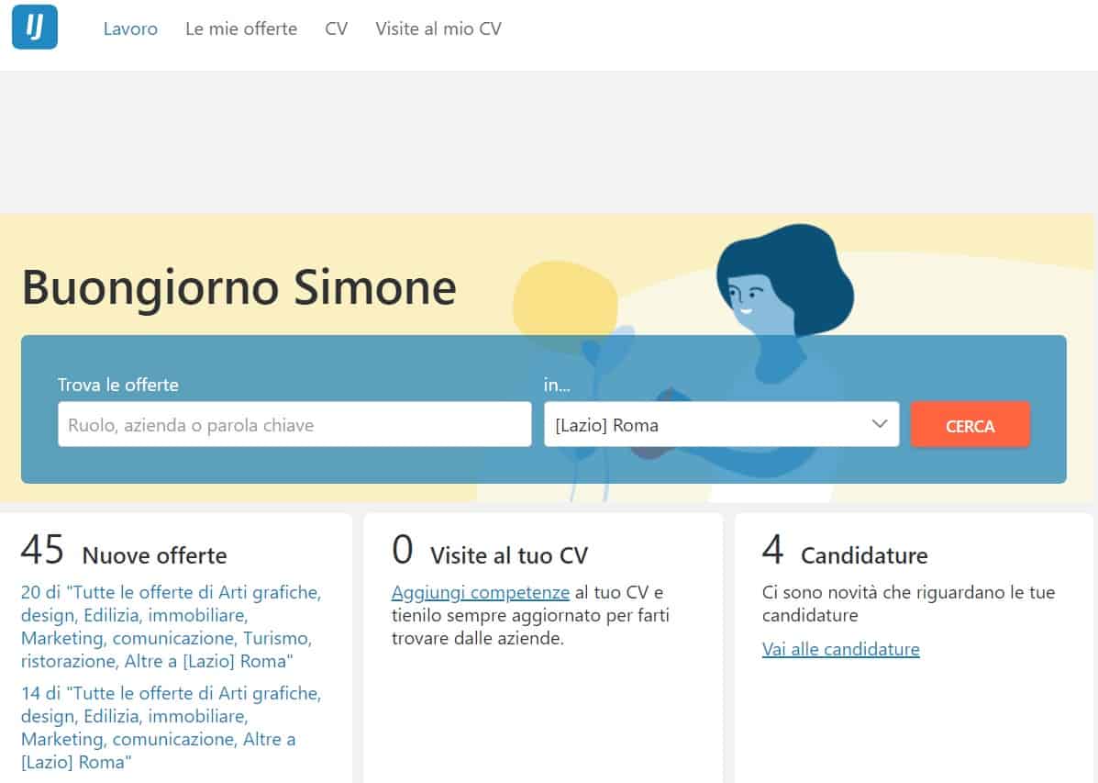Viewport: 1098px width, 783px height.
Task: Click the CERCA search button
Action: point(970,424)
